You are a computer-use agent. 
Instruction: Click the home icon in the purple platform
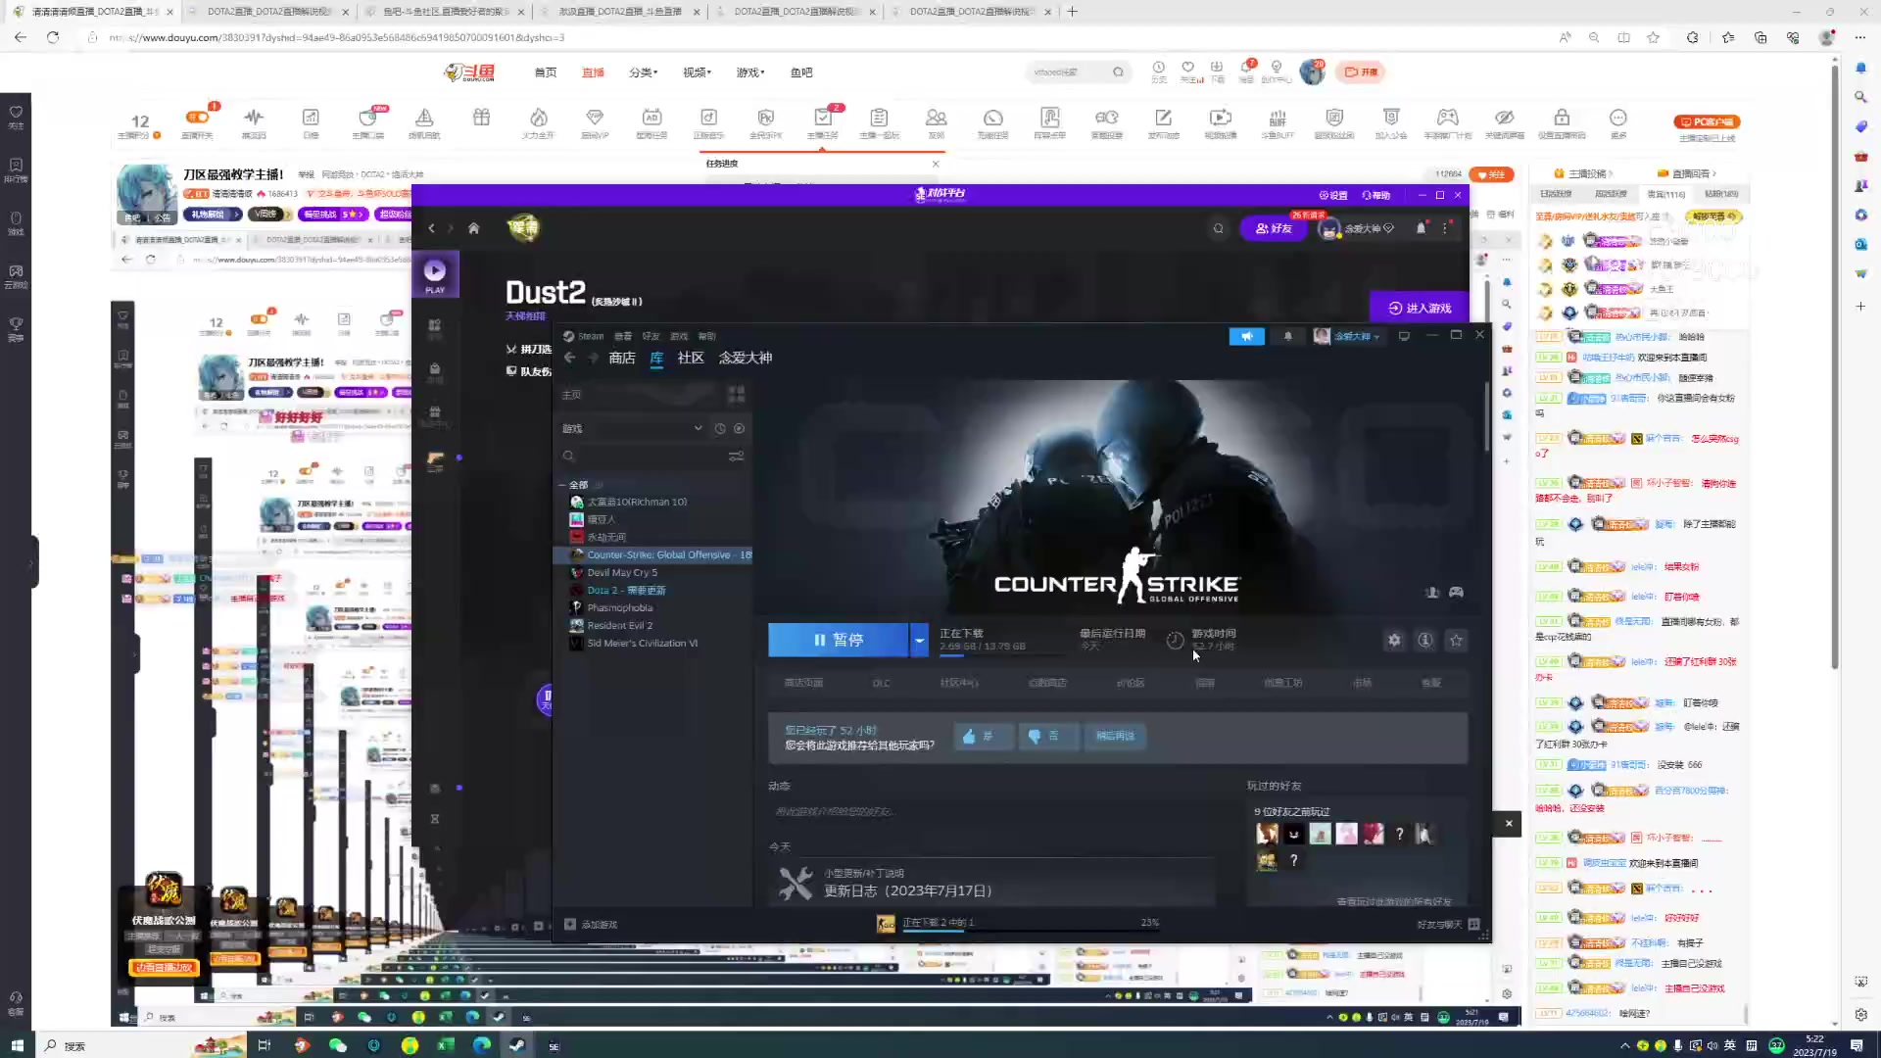click(473, 228)
